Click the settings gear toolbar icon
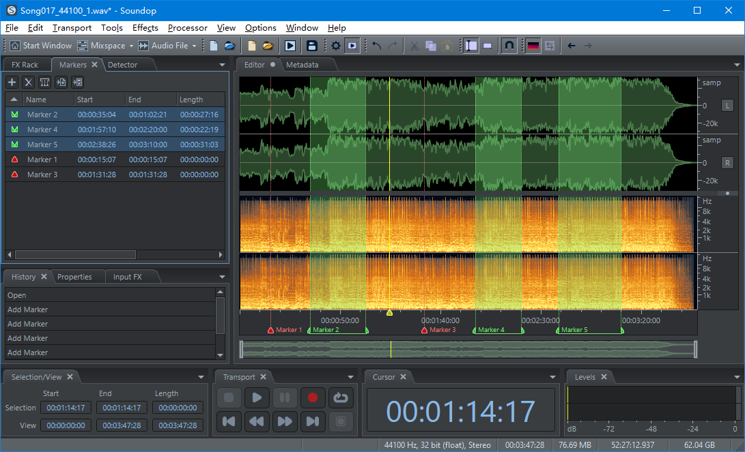Image resolution: width=745 pixels, height=452 pixels. coord(336,46)
